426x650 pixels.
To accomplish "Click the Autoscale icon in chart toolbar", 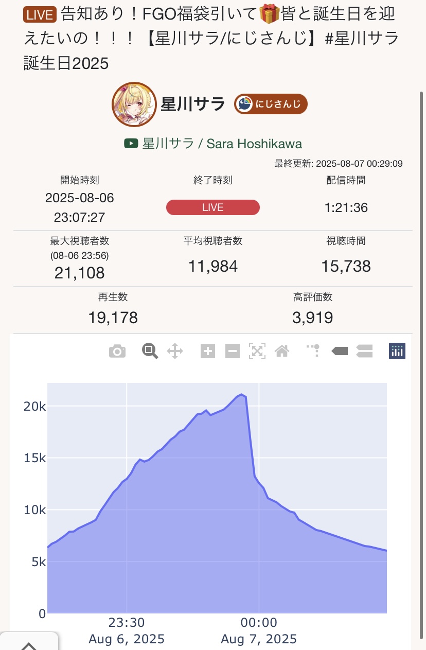I will [x=257, y=352].
